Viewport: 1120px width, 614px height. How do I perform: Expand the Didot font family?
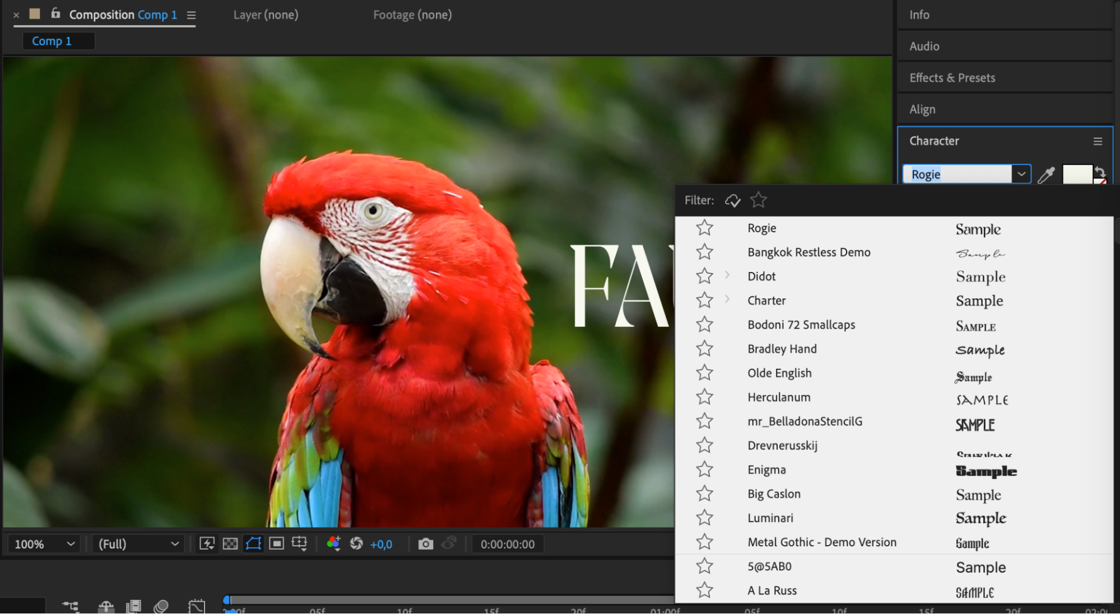tap(727, 275)
